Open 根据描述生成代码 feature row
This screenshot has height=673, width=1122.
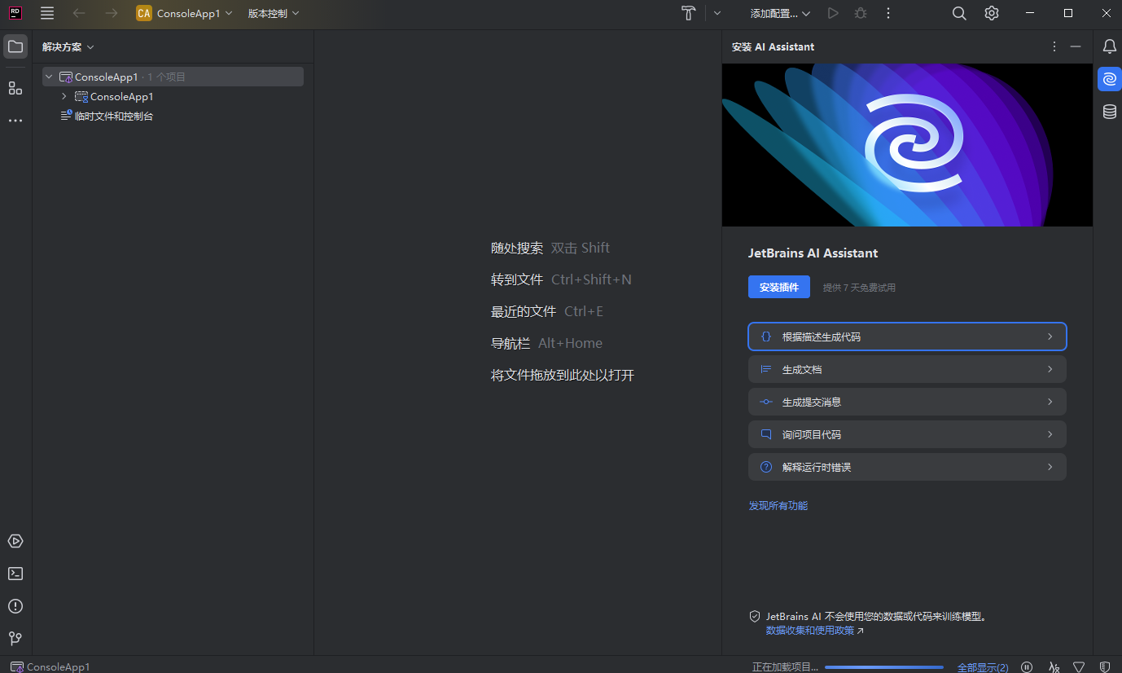tap(907, 336)
